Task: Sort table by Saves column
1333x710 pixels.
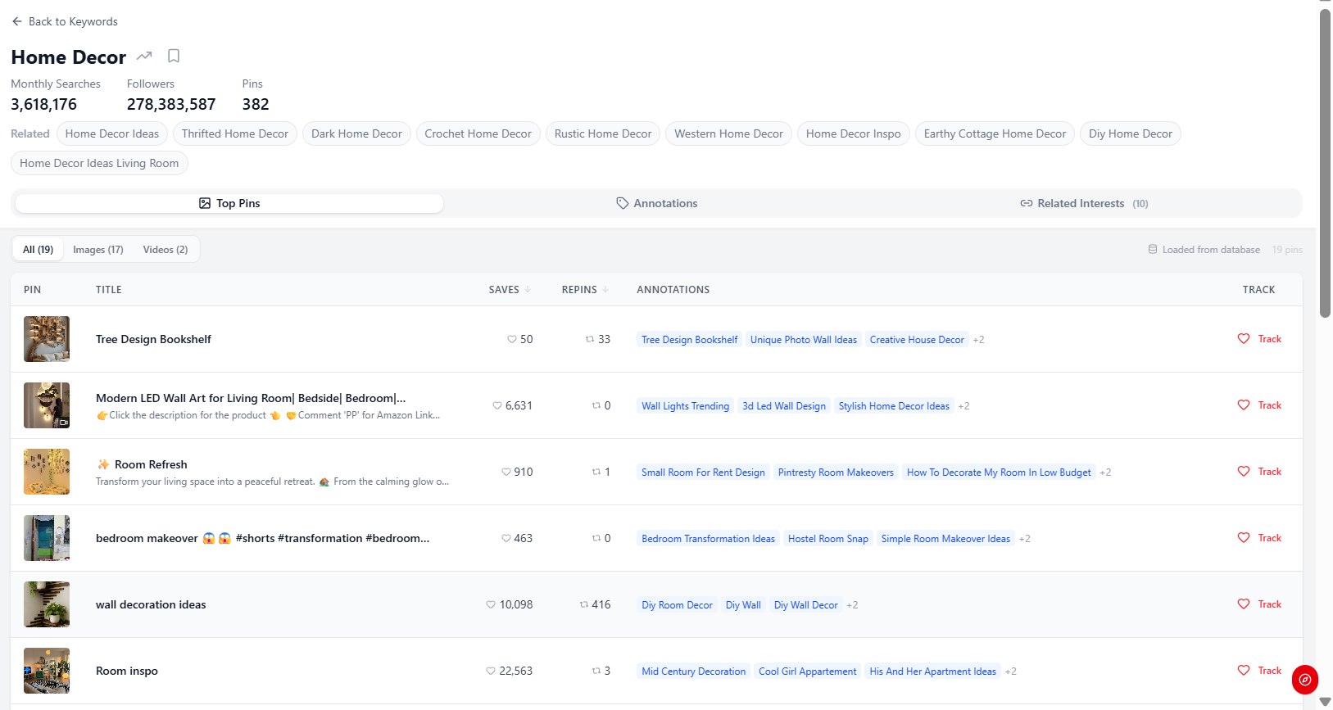Action: [x=510, y=290]
